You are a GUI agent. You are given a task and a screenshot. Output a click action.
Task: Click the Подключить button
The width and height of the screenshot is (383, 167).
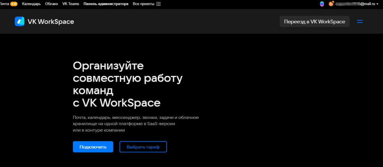(93, 147)
